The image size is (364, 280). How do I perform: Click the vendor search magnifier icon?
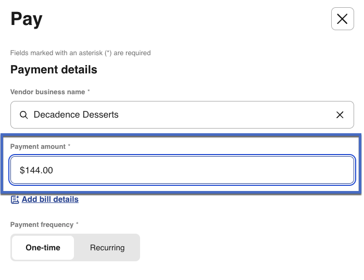23,115
